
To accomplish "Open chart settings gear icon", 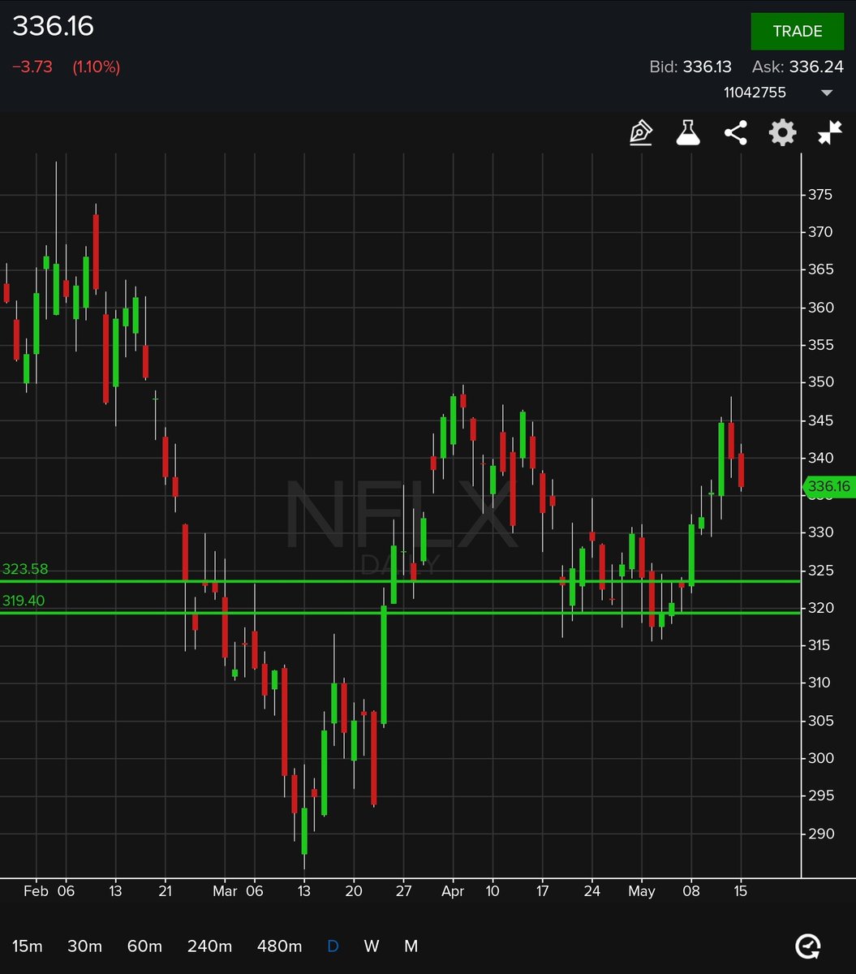I will click(x=782, y=133).
